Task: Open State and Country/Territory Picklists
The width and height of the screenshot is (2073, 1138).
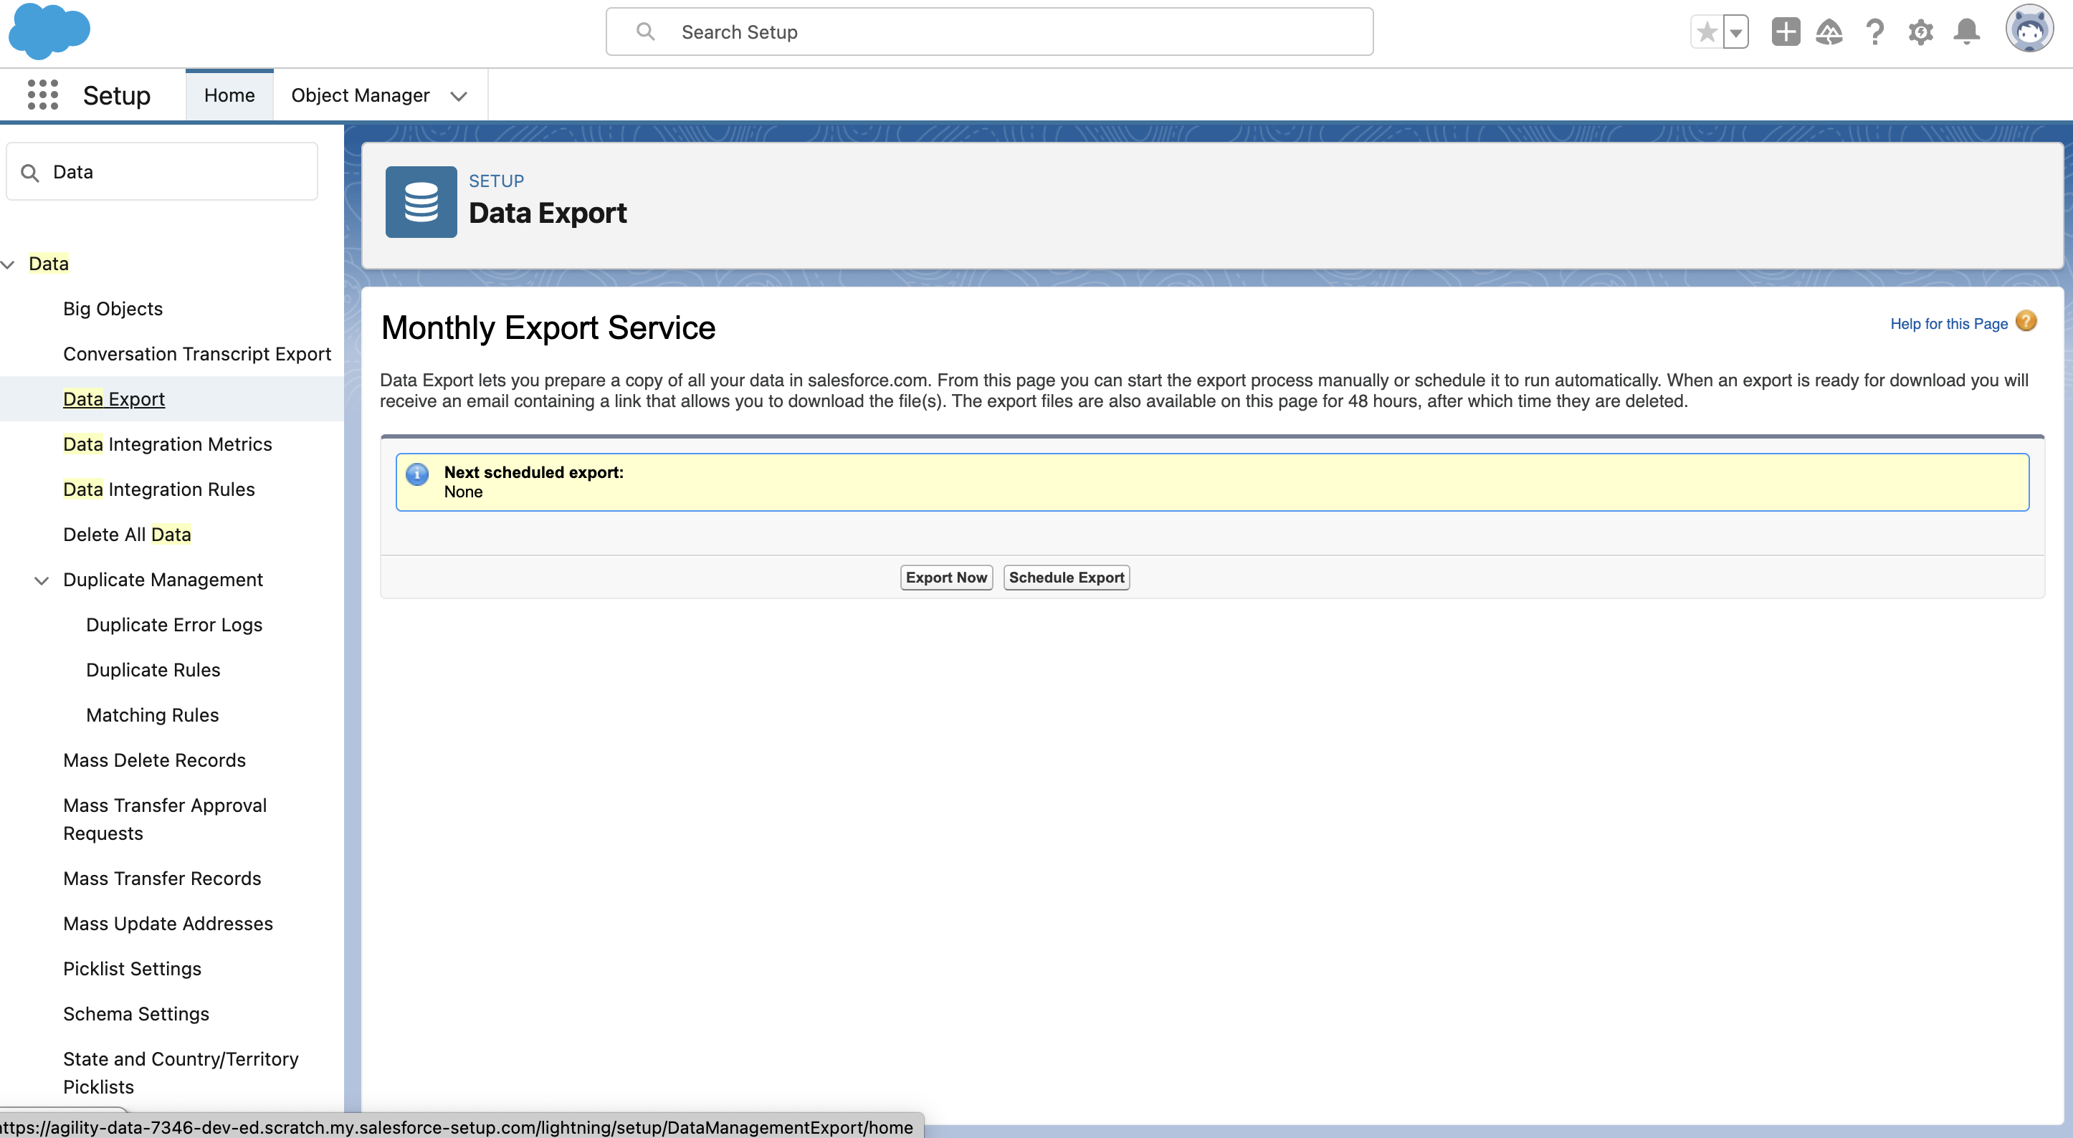Action: pyautogui.click(x=180, y=1073)
